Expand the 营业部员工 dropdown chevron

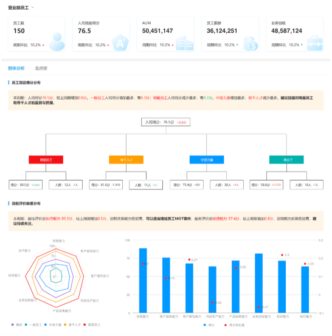click(x=33, y=7)
